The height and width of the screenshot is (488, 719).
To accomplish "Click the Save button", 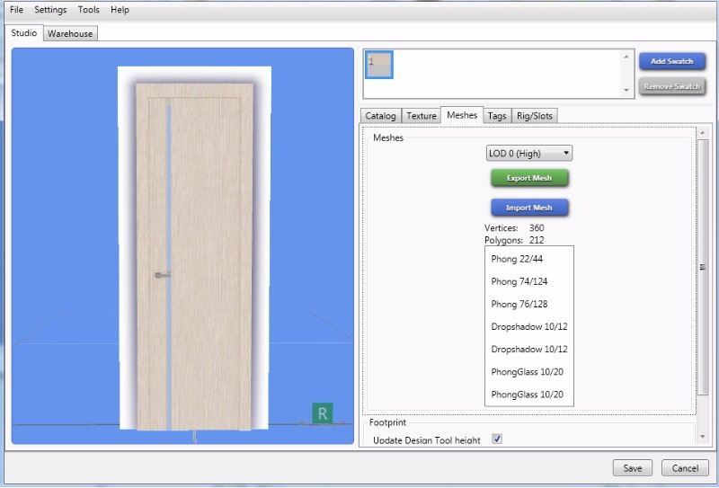I will (633, 468).
